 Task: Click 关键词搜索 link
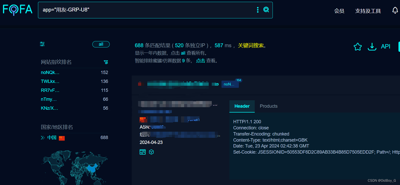click(251, 46)
